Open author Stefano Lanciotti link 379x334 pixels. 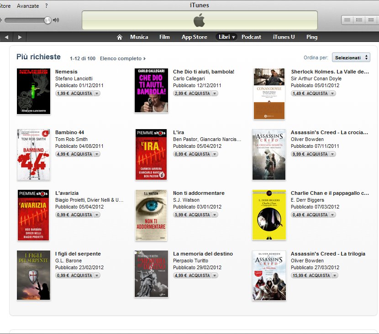tap(74, 78)
